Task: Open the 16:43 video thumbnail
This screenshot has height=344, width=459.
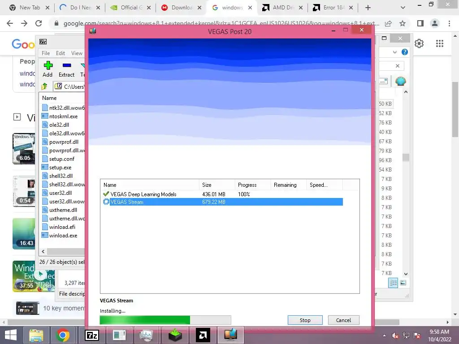Action: (24, 234)
